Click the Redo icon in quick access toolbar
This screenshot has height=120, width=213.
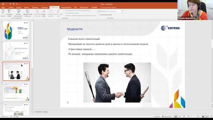pyautogui.click(x=10, y=4)
